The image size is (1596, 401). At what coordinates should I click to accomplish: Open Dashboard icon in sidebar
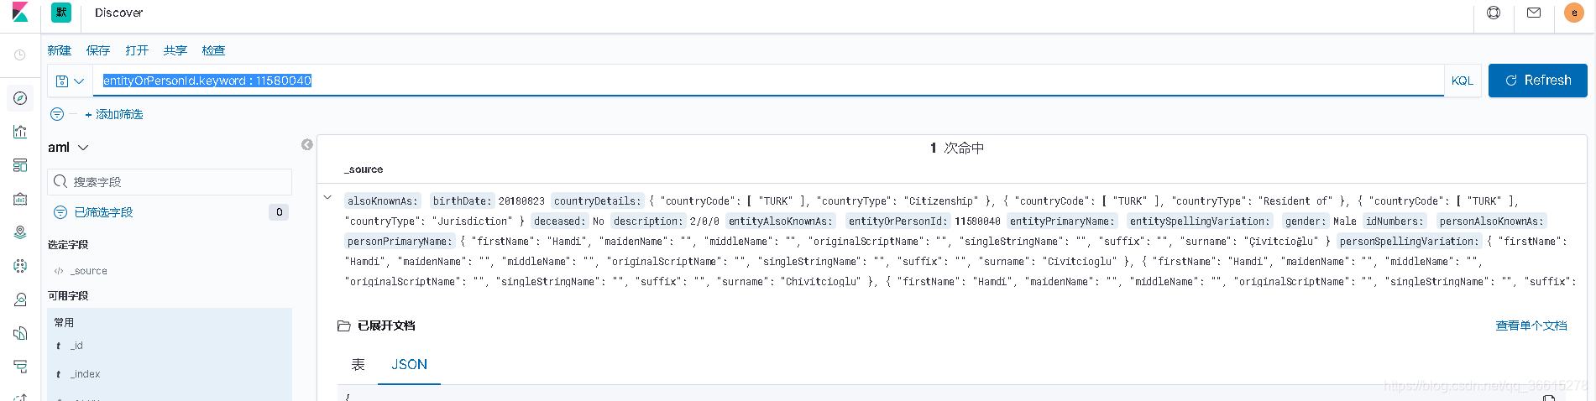coord(20,165)
